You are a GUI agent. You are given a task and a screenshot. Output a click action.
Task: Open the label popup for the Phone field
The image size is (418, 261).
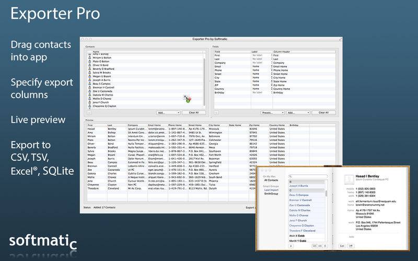262,70
